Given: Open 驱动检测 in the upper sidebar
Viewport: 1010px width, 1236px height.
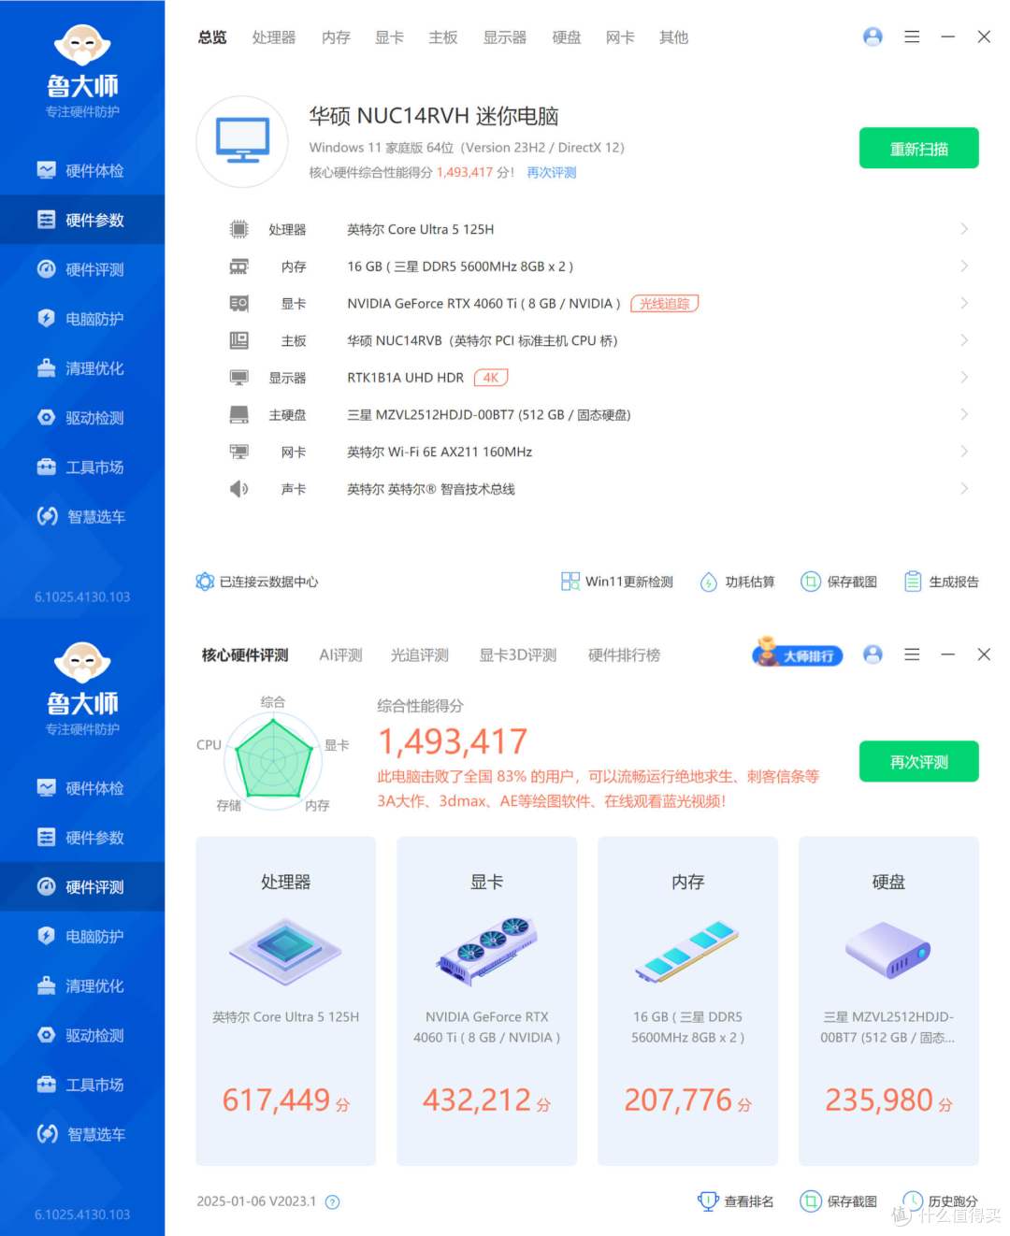Looking at the screenshot, I should click(82, 418).
